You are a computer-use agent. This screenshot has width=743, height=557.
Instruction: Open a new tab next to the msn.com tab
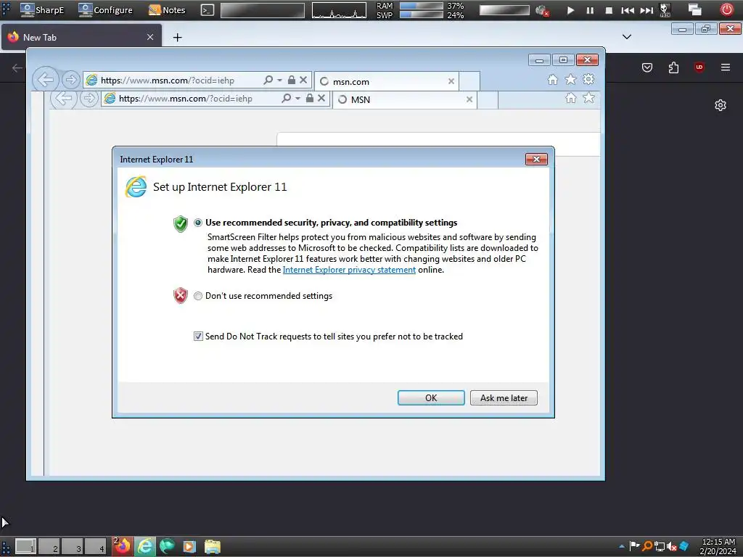click(x=469, y=81)
